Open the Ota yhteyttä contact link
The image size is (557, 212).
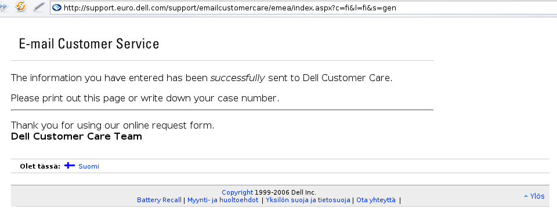point(376,200)
